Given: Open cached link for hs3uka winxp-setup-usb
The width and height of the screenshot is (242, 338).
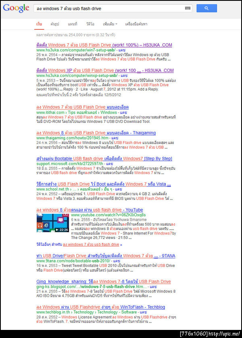Looking at the screenshot, I should coord(124,76).
